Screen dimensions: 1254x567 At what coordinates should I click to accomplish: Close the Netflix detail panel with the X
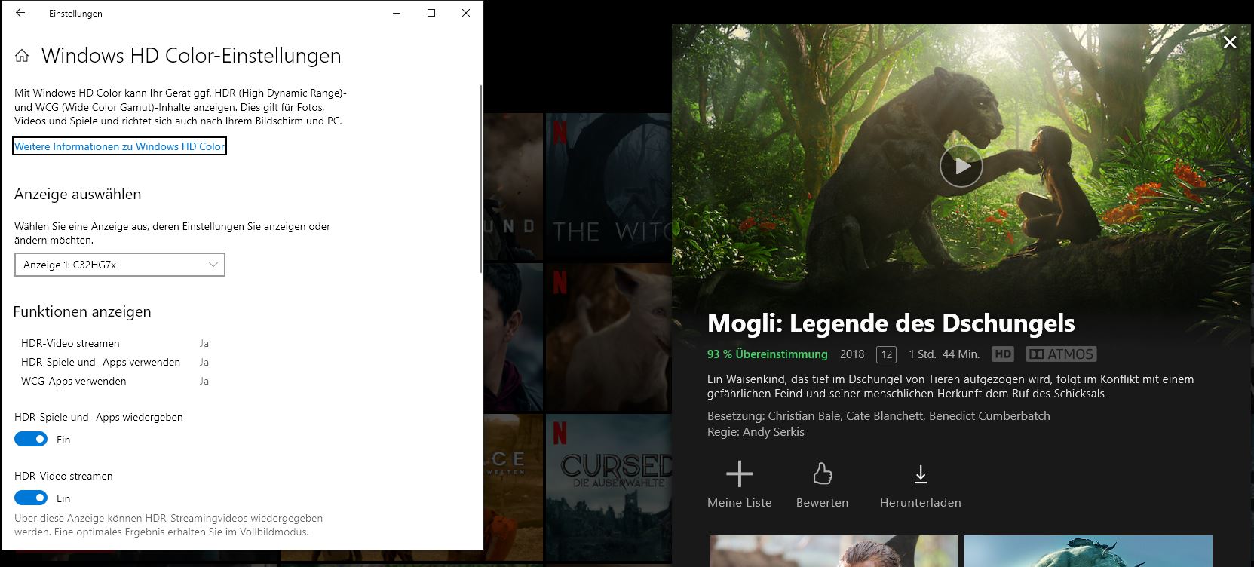point(1230,42)
